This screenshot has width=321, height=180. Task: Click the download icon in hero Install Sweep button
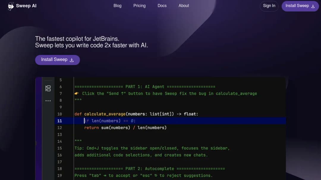pyautogui.click(x=72, y=60)
